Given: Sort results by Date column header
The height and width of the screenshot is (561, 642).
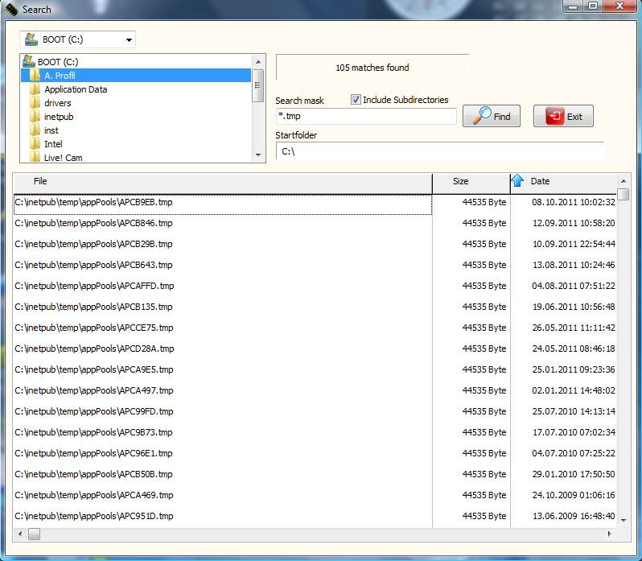Looking at the screenshot, I should 563,183.
